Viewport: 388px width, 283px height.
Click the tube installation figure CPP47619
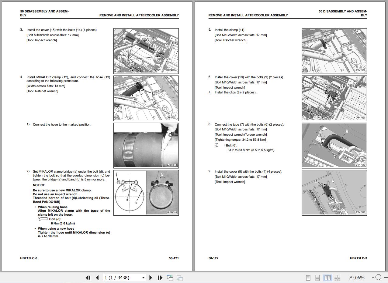334,145
